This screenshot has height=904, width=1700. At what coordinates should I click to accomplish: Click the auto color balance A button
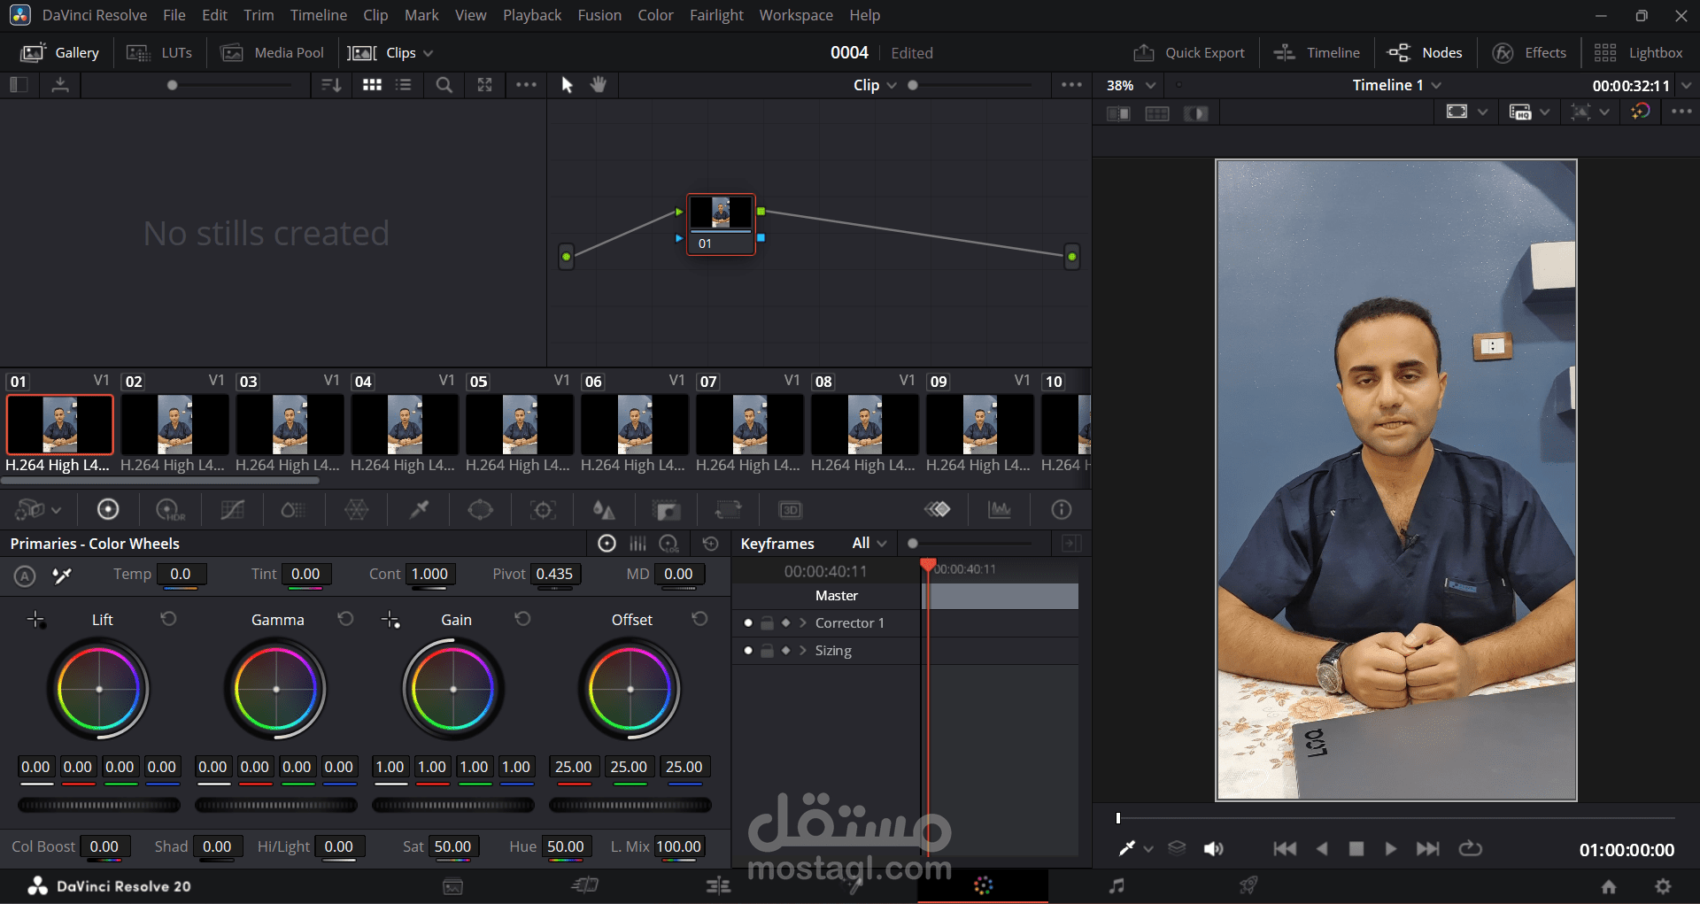(x=25, y=576)
